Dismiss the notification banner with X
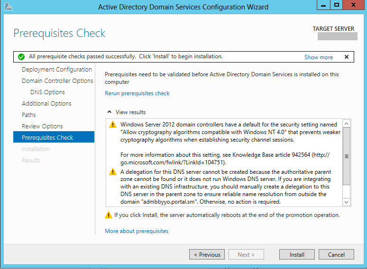367x269 pixels. click(347, 57)
